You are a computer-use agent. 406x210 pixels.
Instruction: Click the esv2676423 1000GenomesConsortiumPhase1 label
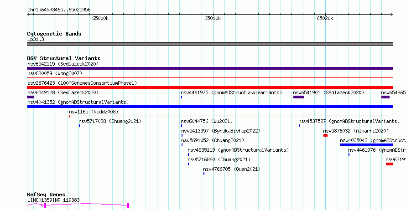(82, 83)
